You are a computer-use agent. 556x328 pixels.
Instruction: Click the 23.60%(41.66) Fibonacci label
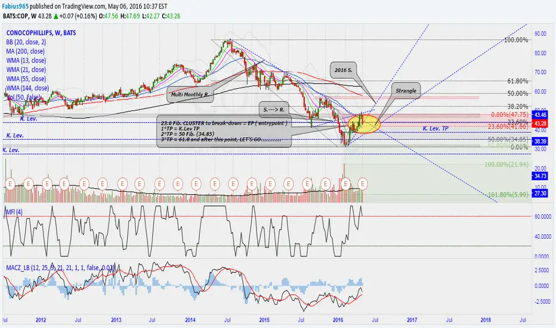pyautogui.click(x=508, y=126)
